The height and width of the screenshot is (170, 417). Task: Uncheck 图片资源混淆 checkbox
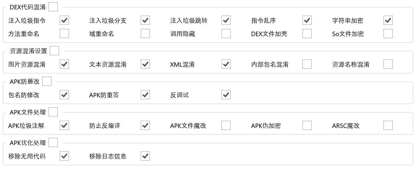coord(64,64)
